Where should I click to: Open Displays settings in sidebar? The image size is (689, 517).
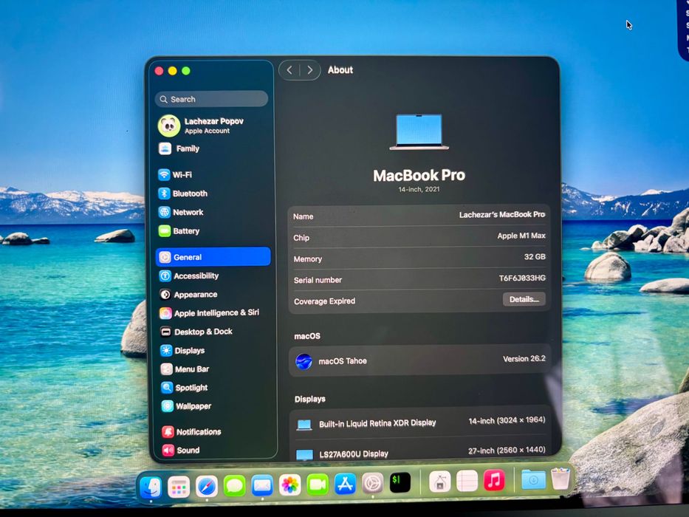click(183, 350)
